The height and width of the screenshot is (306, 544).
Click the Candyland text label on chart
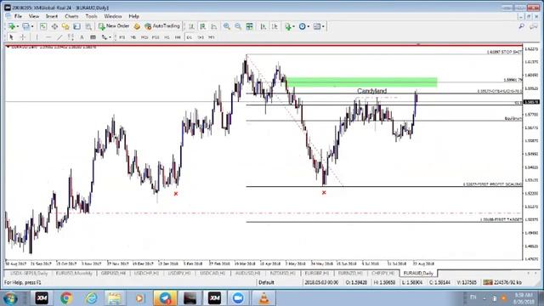tap(372, 91)
